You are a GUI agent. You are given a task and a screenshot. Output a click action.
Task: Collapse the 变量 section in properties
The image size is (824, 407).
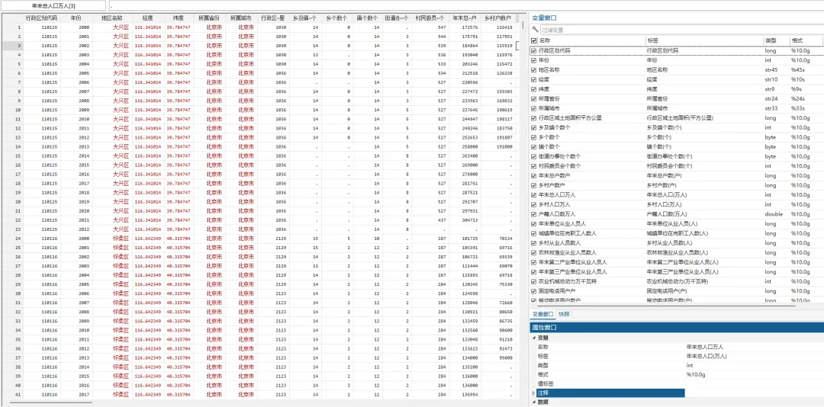pos(534,338)
